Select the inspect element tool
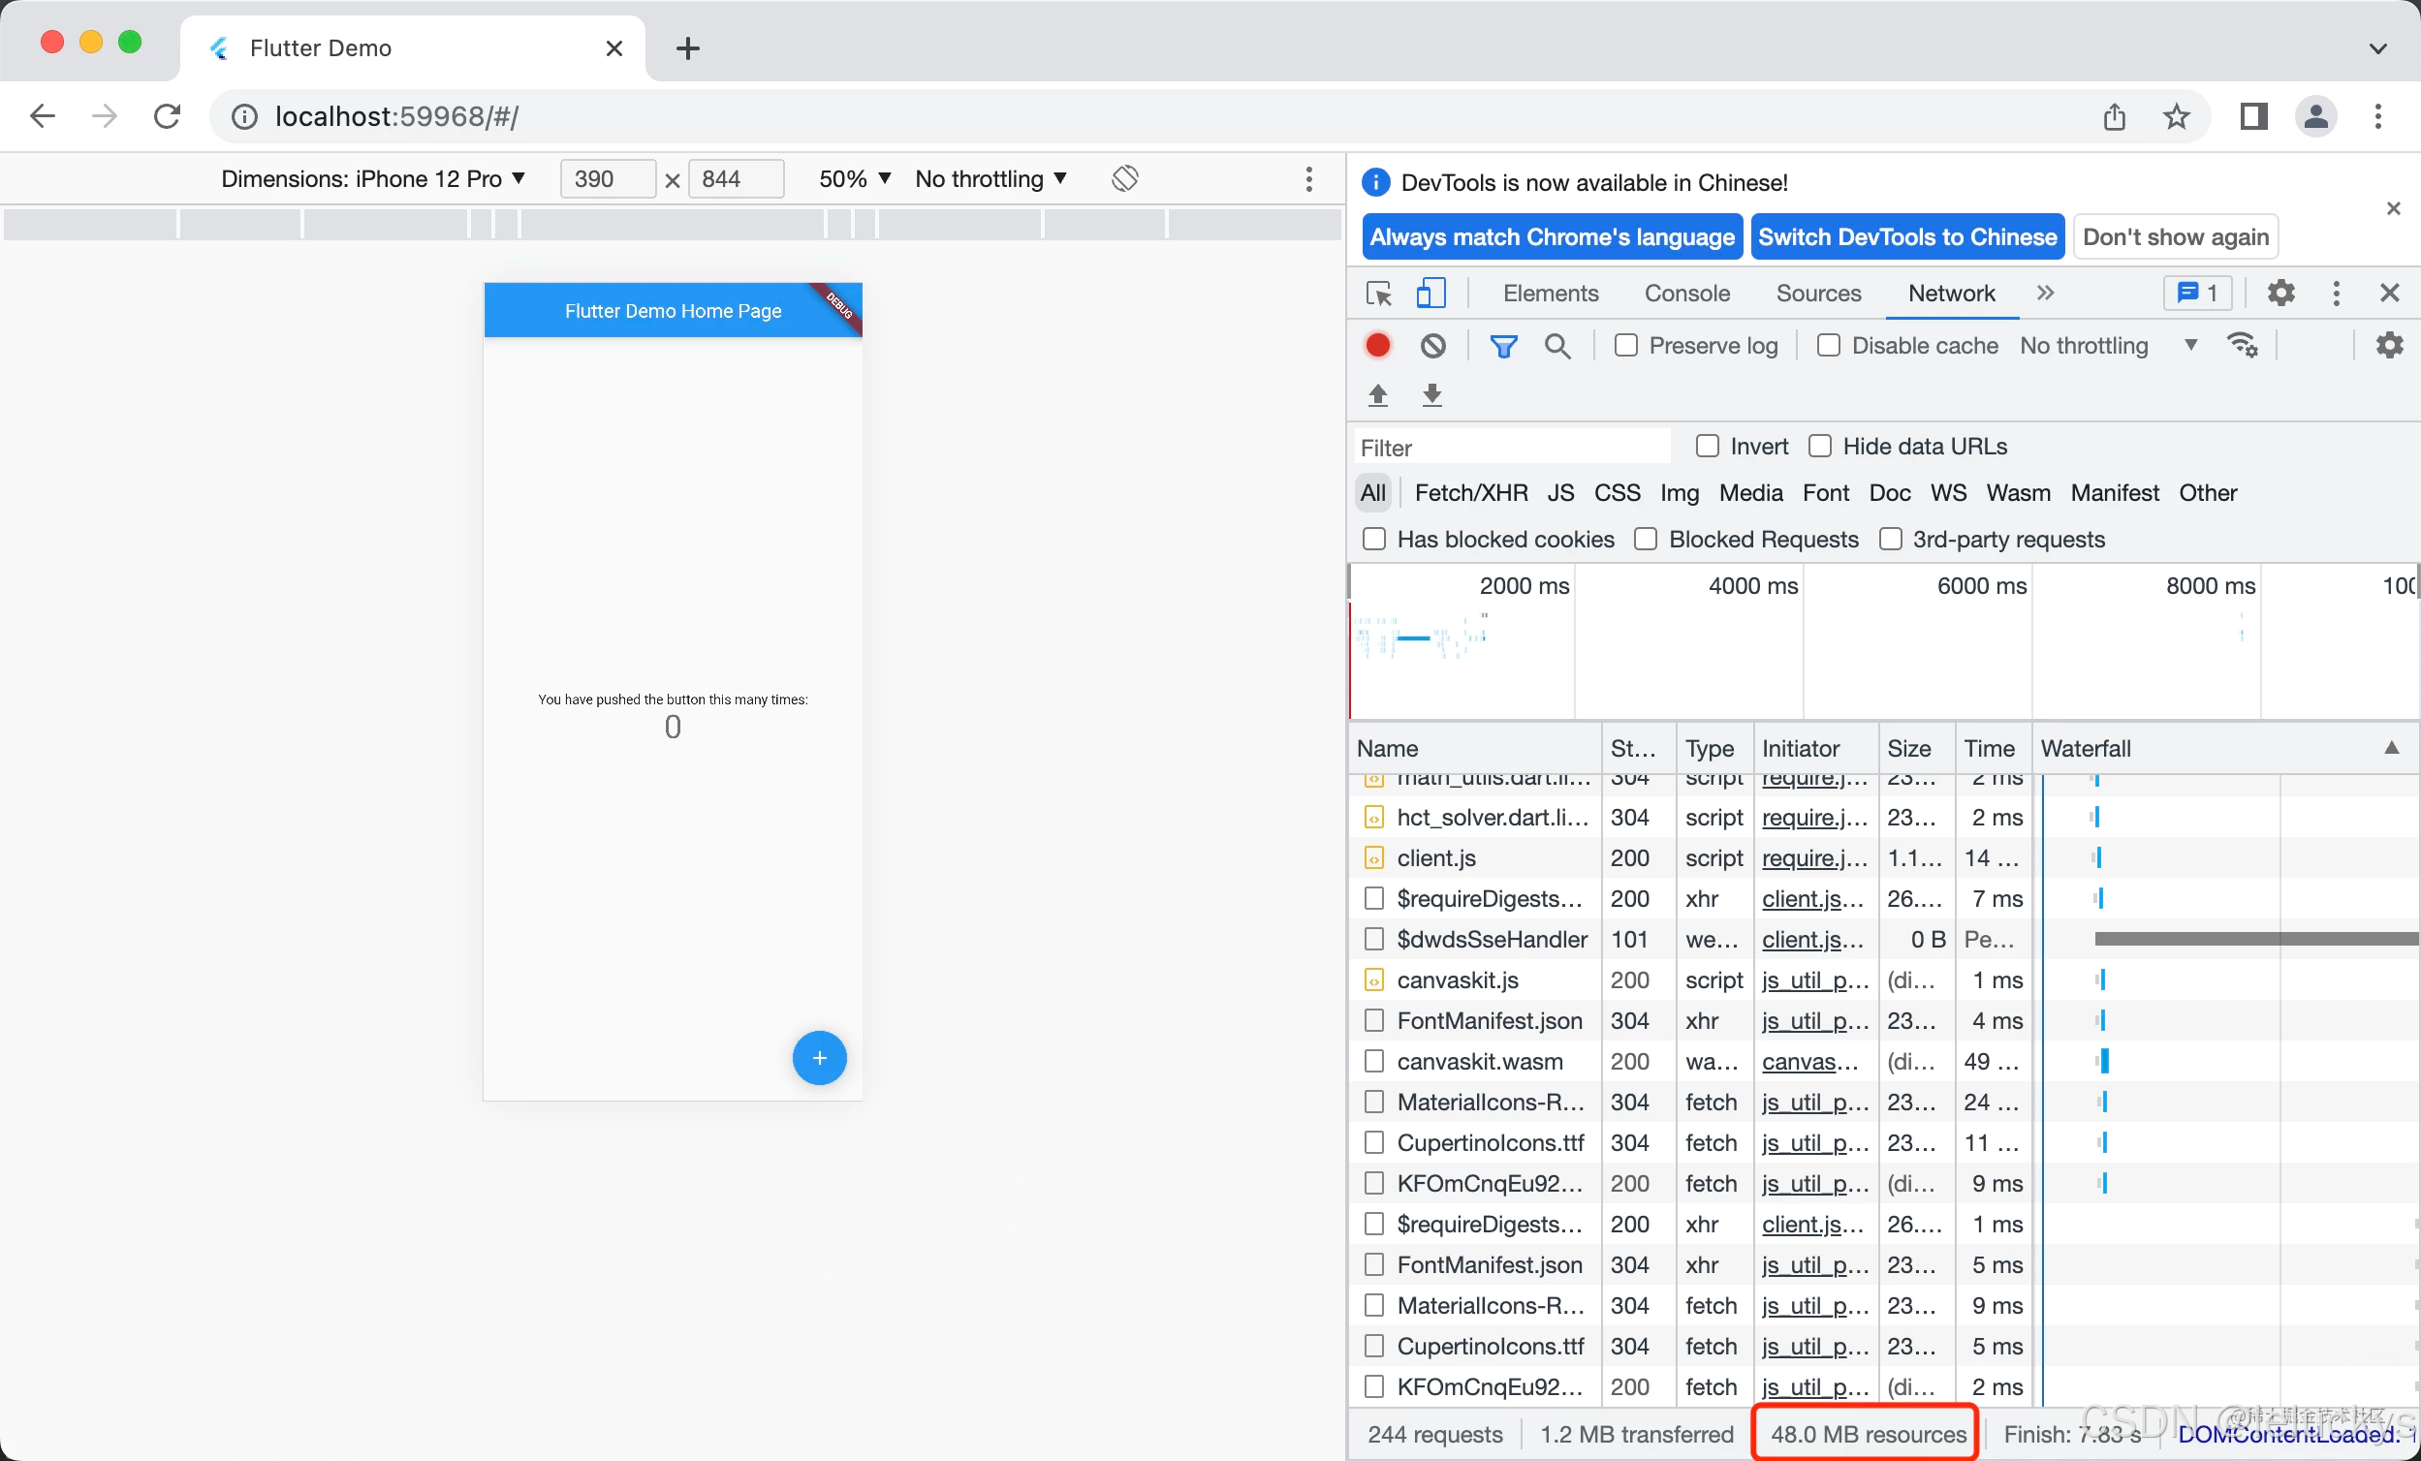Screen dimensions: 2421x1461 (1378, 293)
